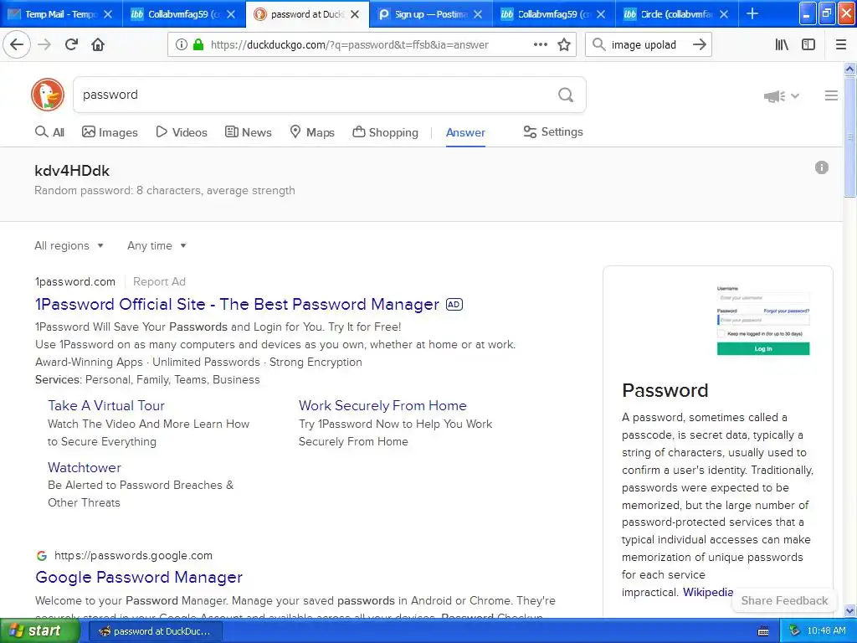Click the Share Feedback button
The image size is (857, 643).
pos(784,600)
